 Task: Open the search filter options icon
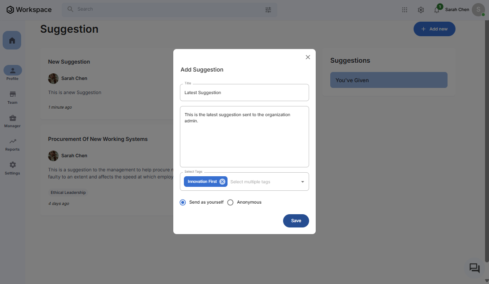point(268,10)
